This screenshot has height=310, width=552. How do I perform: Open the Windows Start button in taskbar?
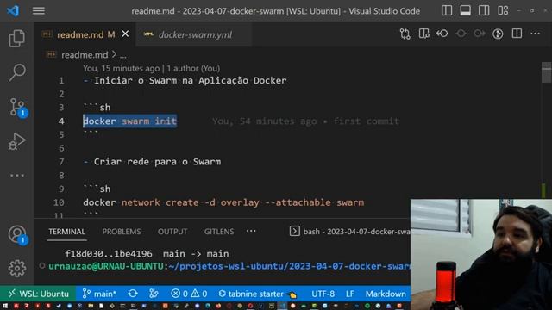[x=5, y=307]
